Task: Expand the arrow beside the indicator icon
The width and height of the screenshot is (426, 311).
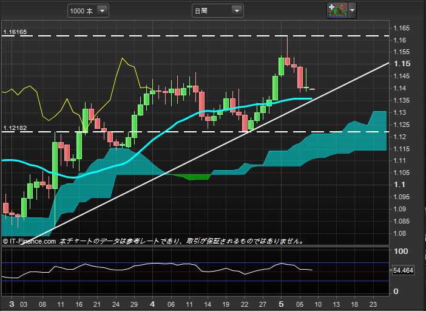Action: pos(352,10)
